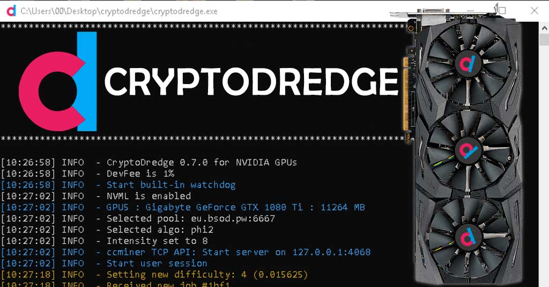Click the 'Setting new difficulty' yellow line
This screenshot has width=549, height=287.
(154, 274)
